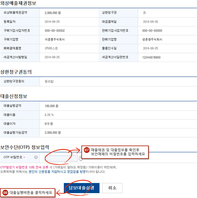Viewport: 197px width, 198px height.
Task: Select the buyer company name 이몽룡주식회사
Action: (x=55, y=39)
